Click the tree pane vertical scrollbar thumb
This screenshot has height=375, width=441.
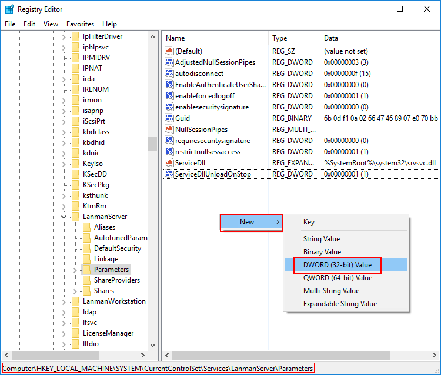pyautogui.click(x=152, y=144)
